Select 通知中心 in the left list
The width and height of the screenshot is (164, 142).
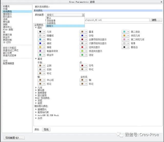coord(7,27)
